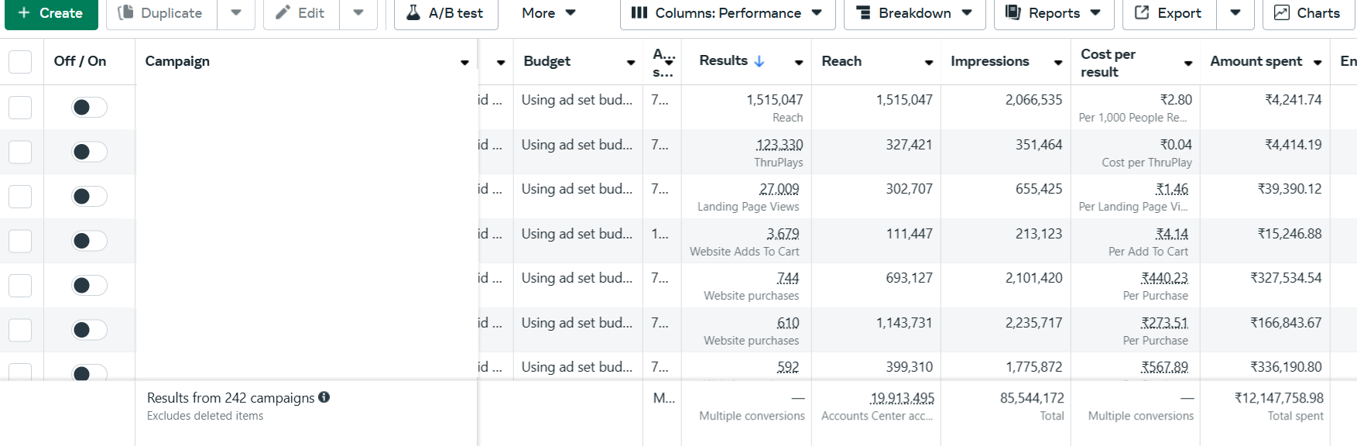This screenshot has width=1357, height=446.
Task: Click the green Create button
Action: [51, 13]
